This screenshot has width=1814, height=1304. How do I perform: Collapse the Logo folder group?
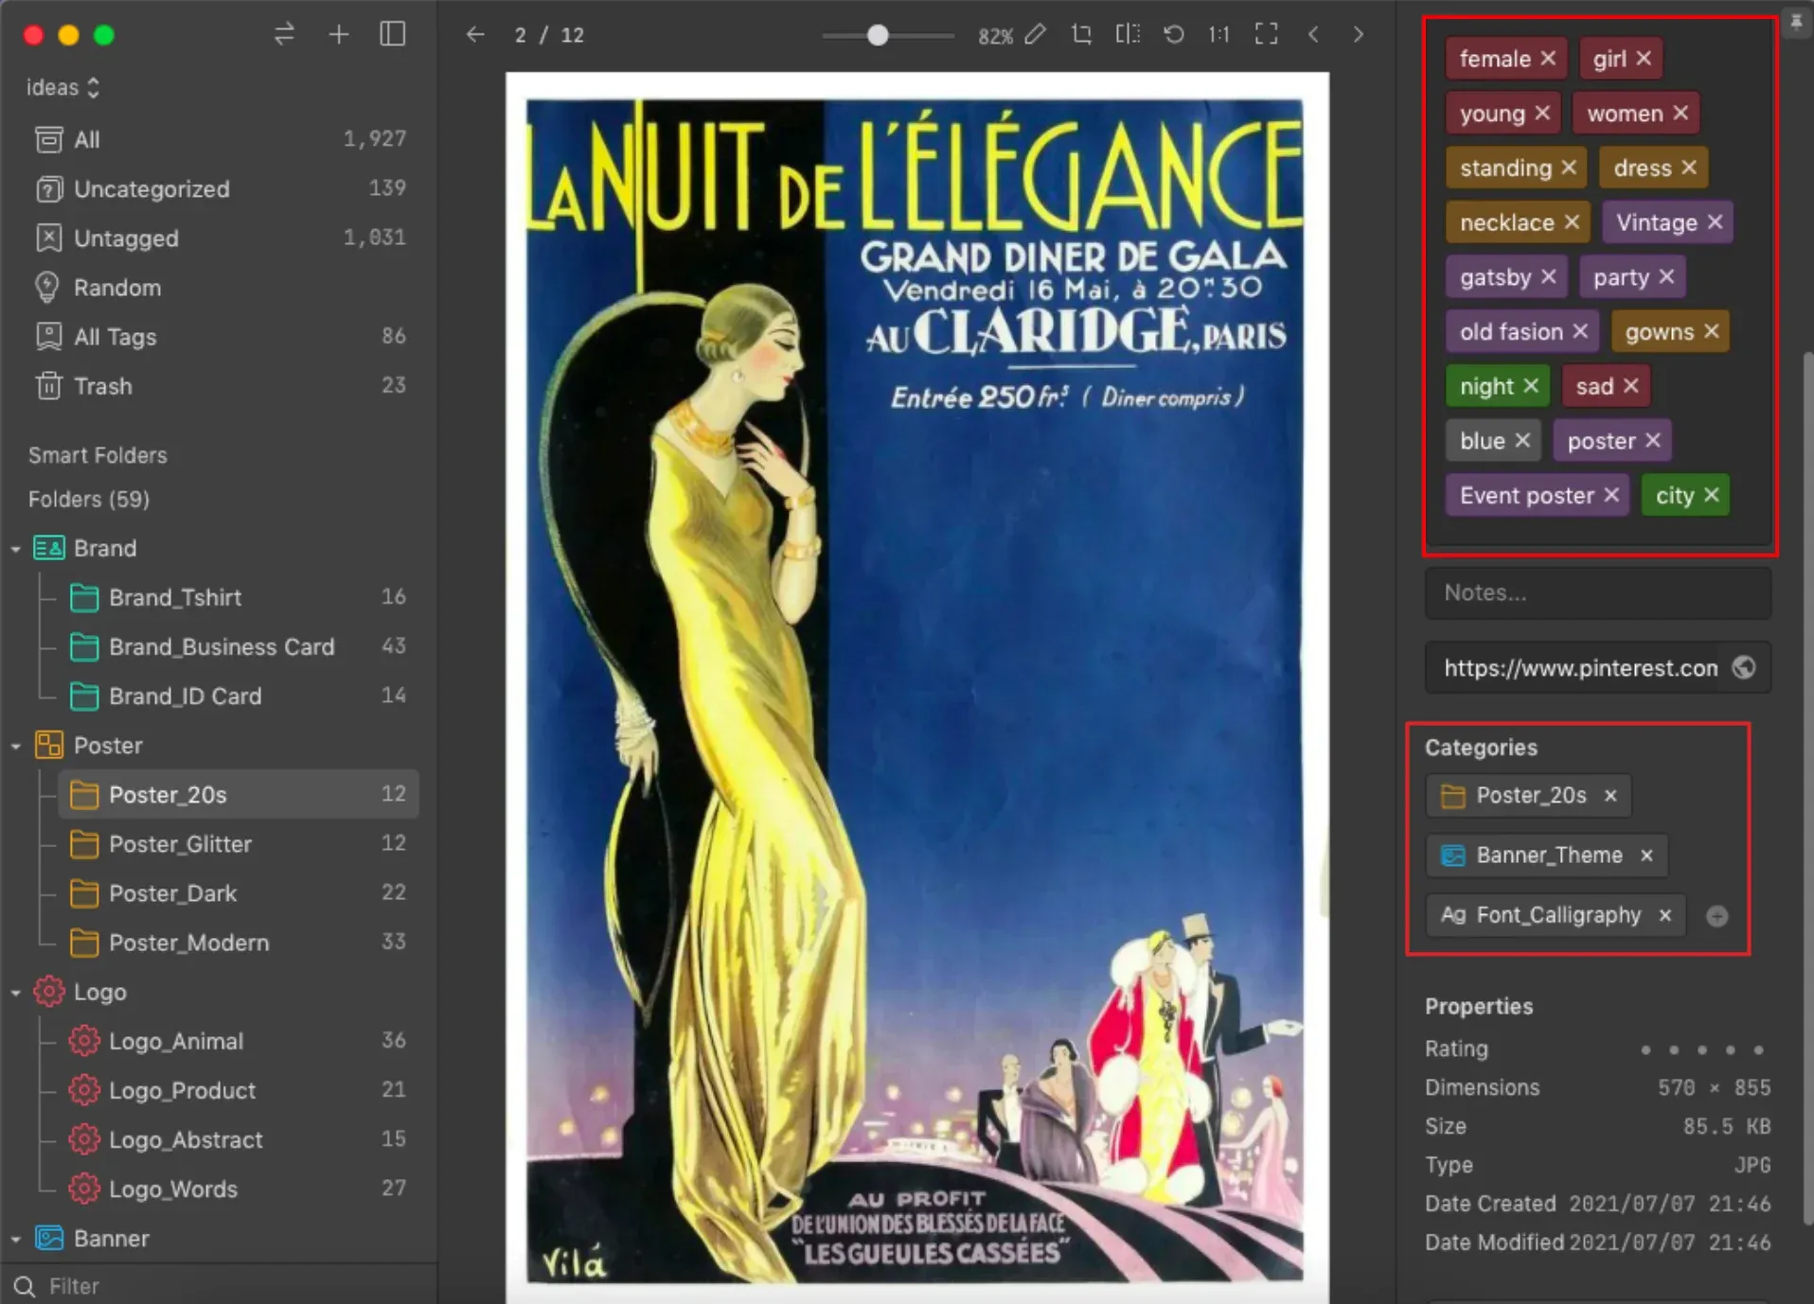point(15,993)
